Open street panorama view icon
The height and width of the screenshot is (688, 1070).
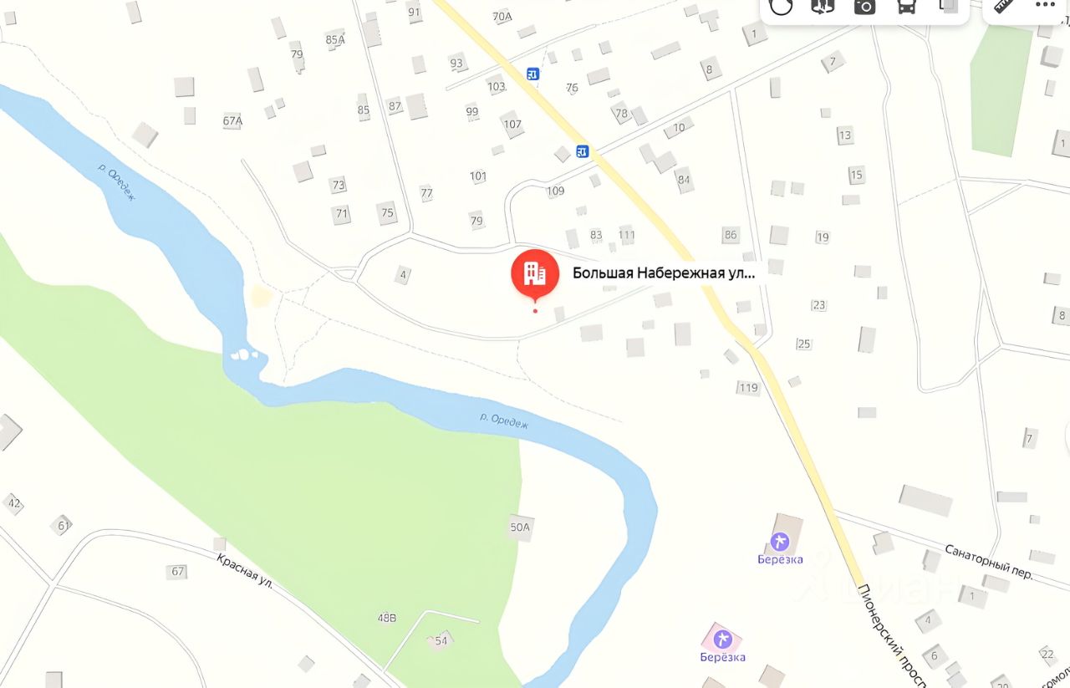point(823,6)
